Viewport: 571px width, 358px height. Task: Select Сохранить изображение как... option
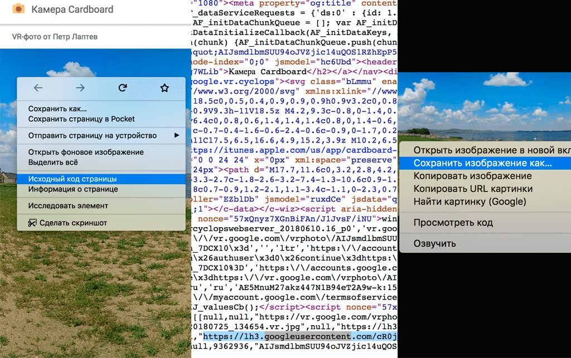[482, 163]
